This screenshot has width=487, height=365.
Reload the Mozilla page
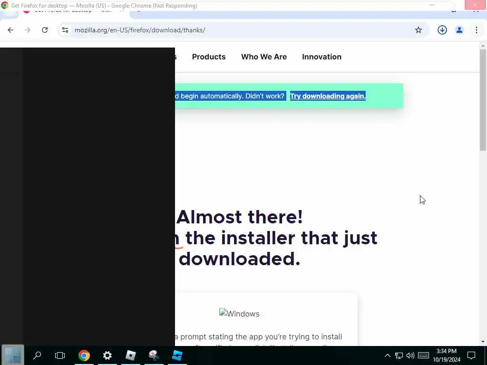click(45, 30)
